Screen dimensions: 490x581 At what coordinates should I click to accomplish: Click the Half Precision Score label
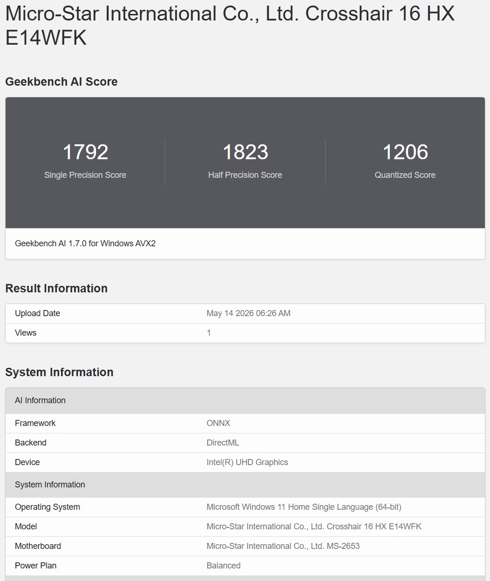point(245,175)
